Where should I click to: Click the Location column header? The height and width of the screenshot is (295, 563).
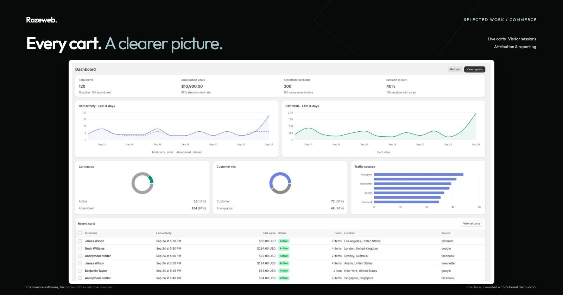(x=350, y=233)
